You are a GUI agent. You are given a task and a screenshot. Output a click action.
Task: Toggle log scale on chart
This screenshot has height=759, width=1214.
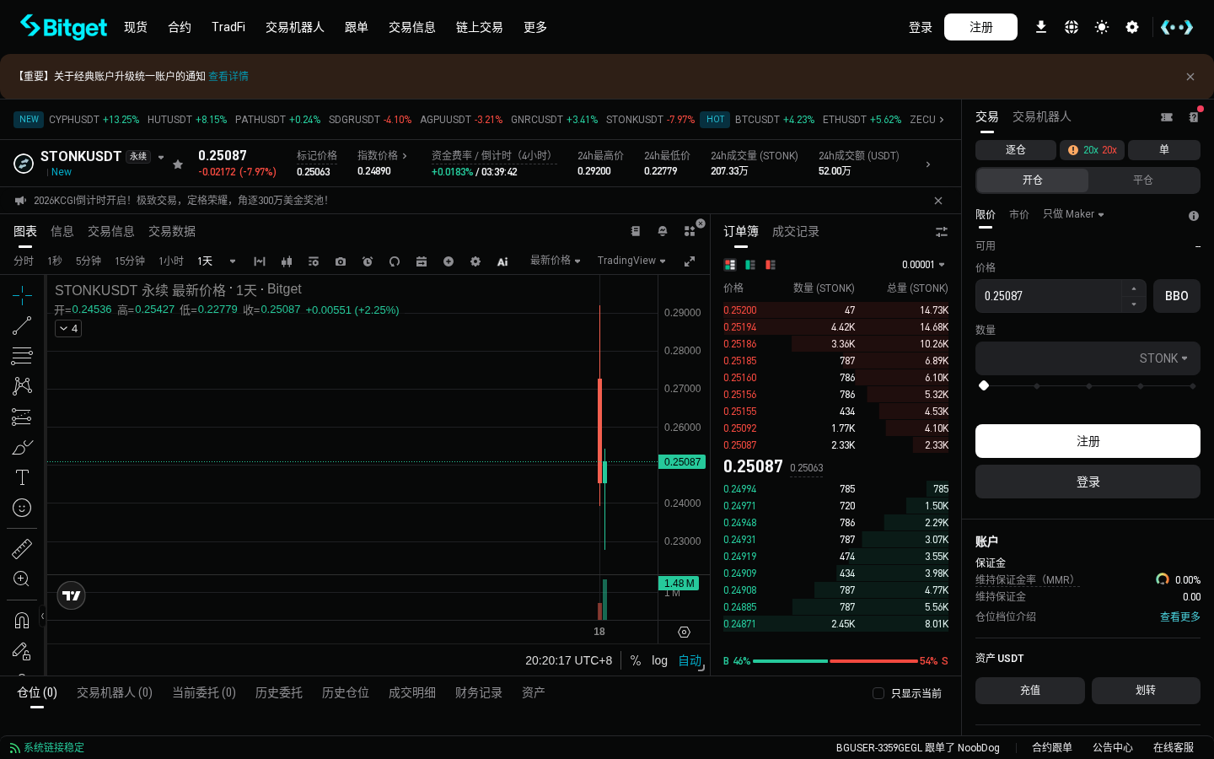point(659,660)
